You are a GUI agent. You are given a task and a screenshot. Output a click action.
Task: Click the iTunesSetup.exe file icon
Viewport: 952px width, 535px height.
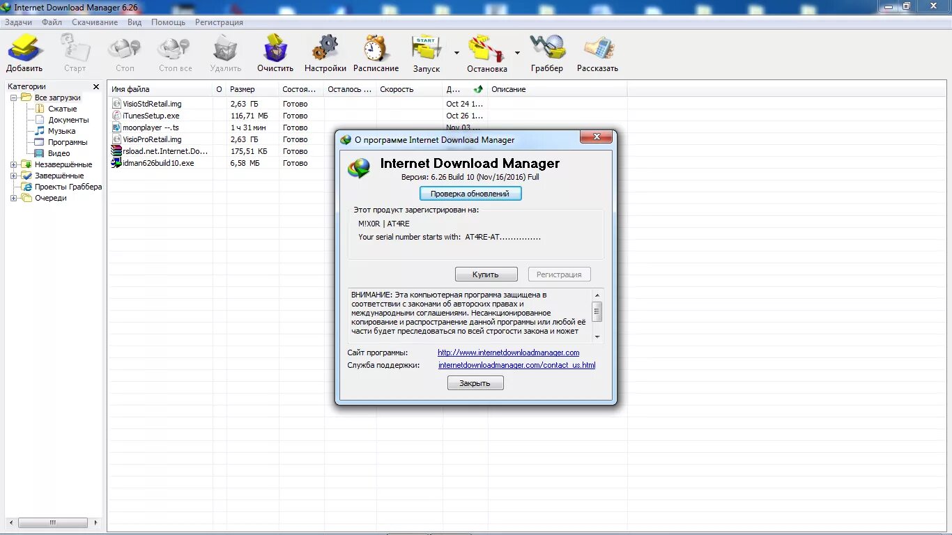click(x=116, y=116)
